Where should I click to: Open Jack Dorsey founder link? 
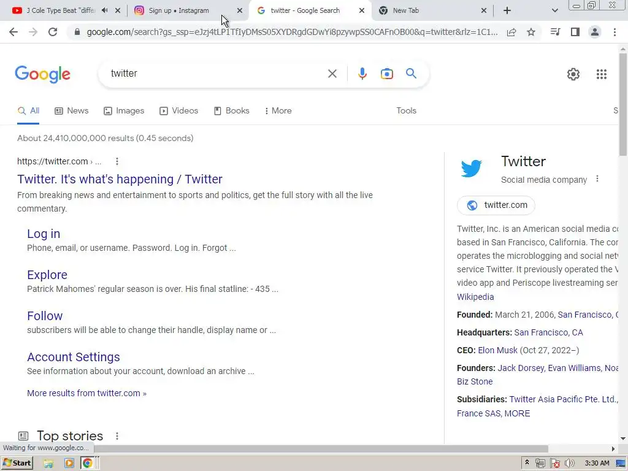[521, 368]
